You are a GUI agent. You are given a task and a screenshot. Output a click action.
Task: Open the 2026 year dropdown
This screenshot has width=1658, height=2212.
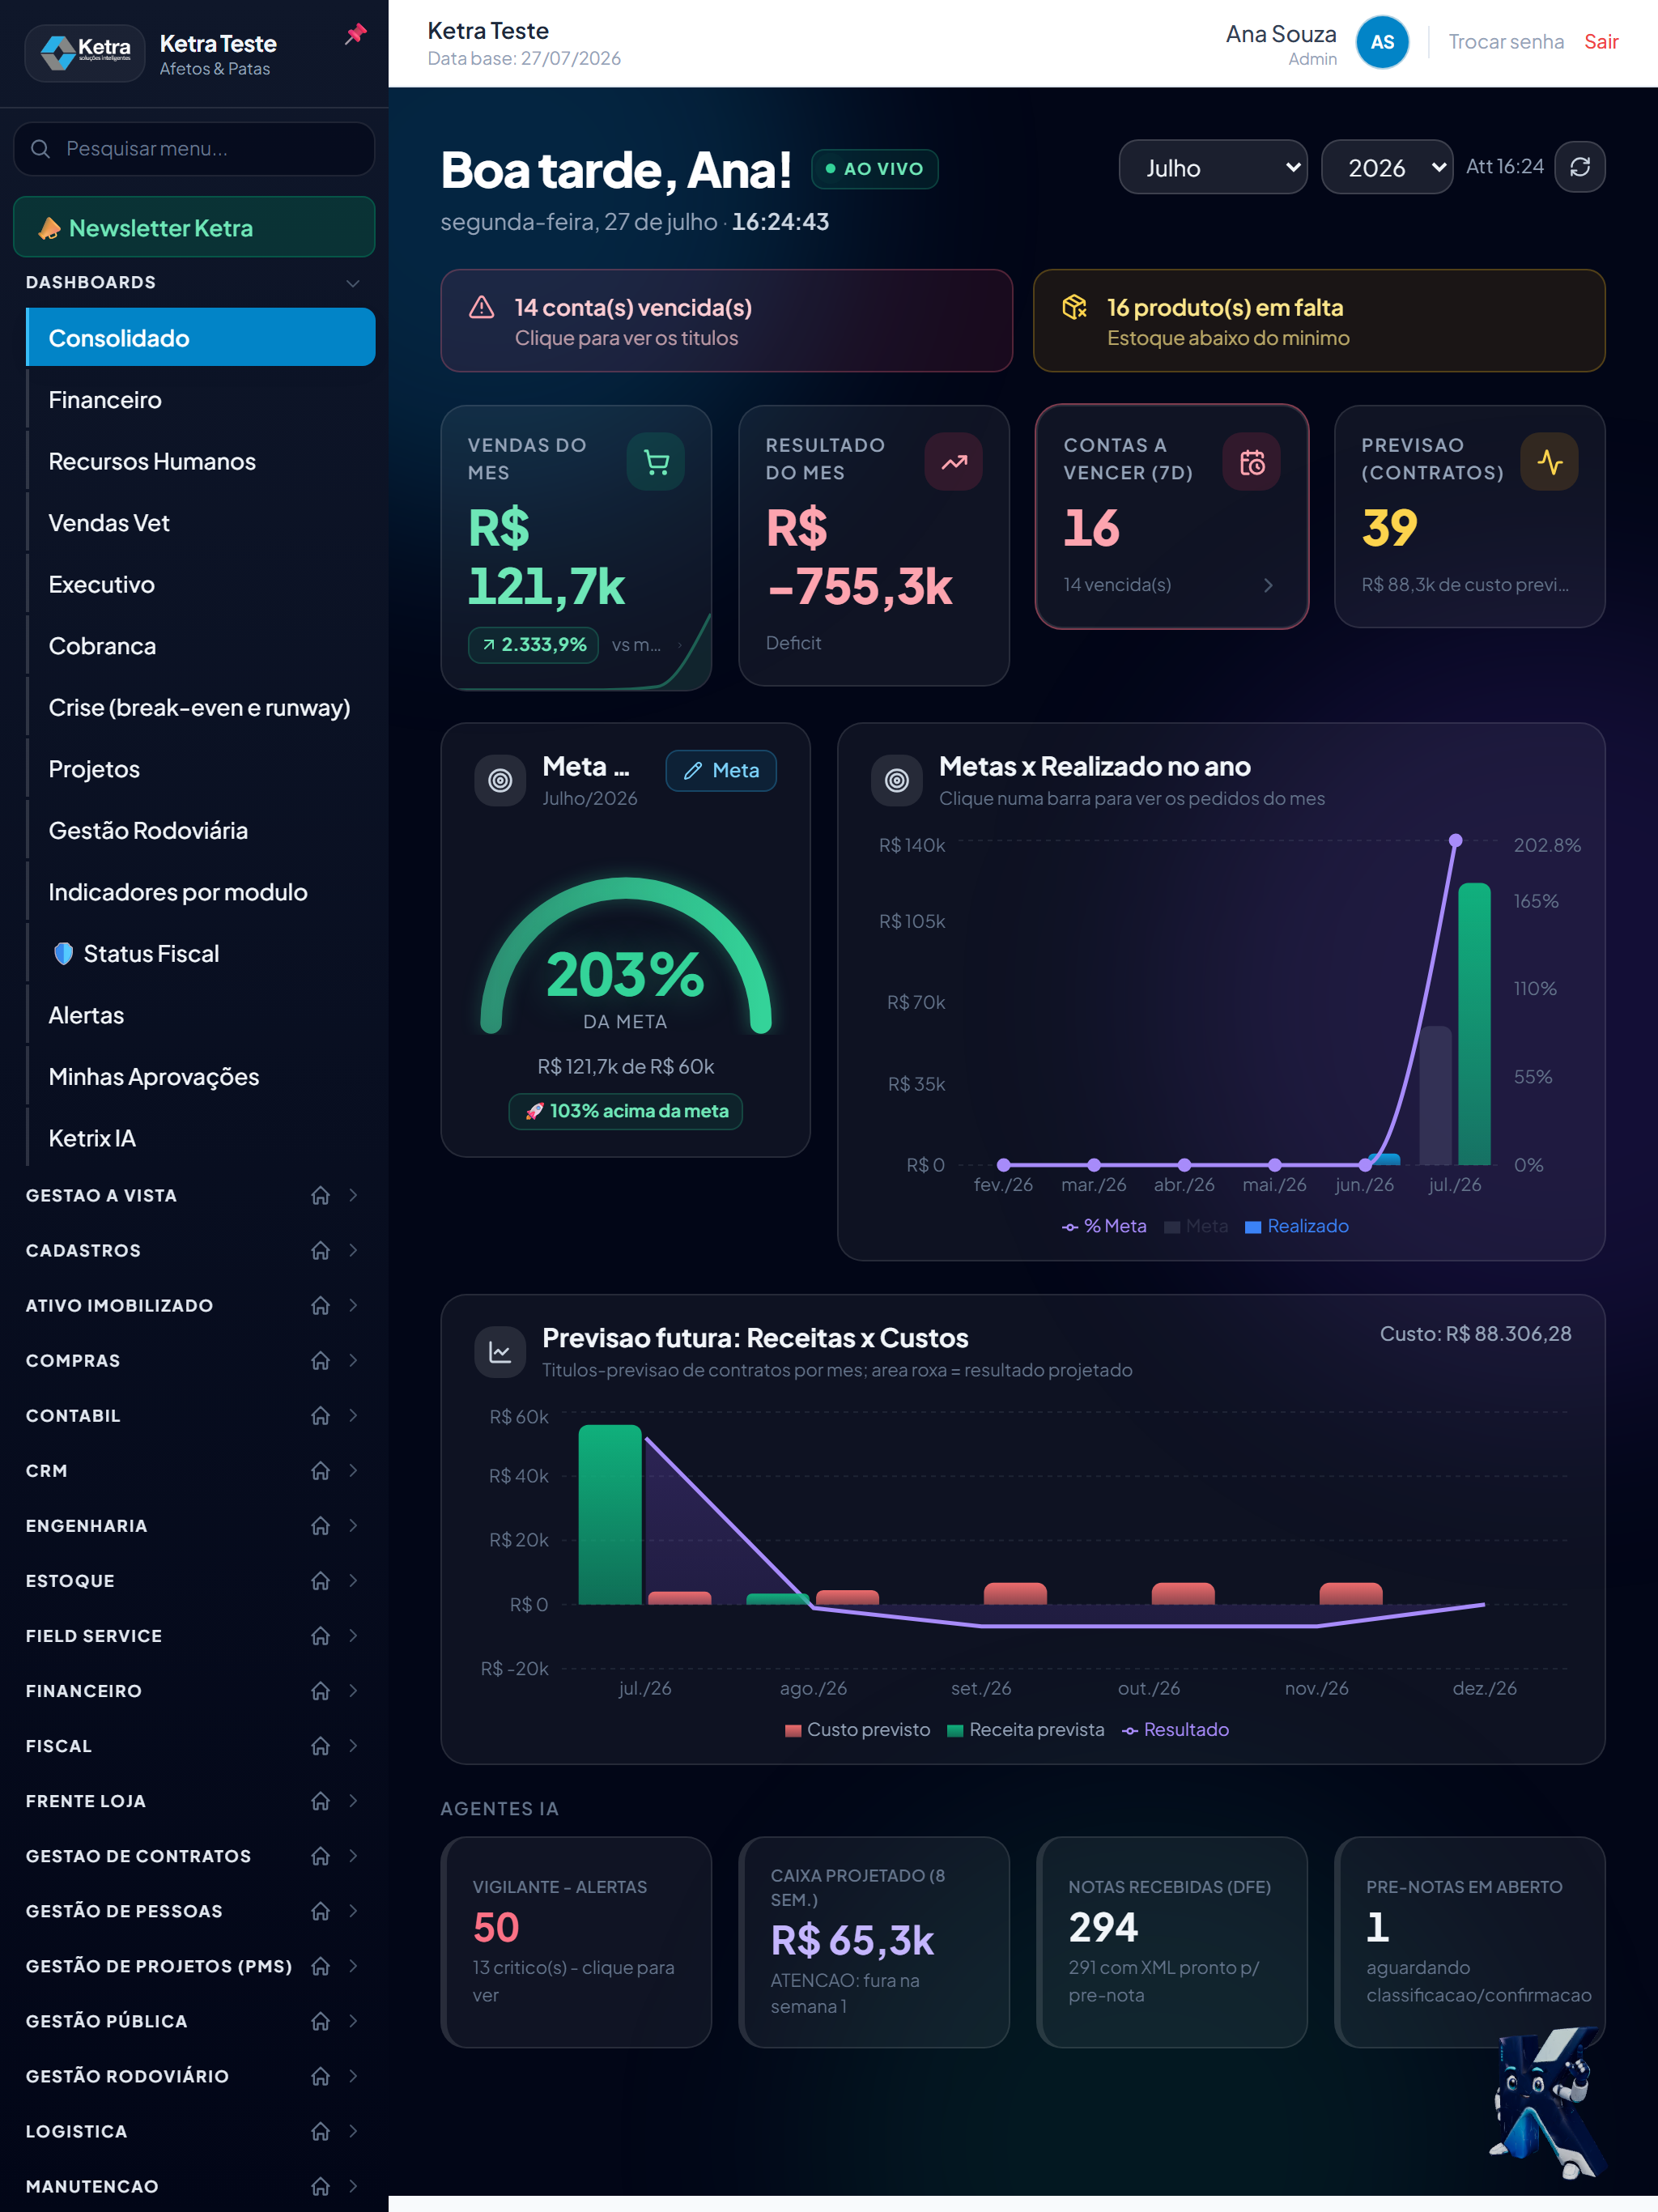tap(1387, 167)
